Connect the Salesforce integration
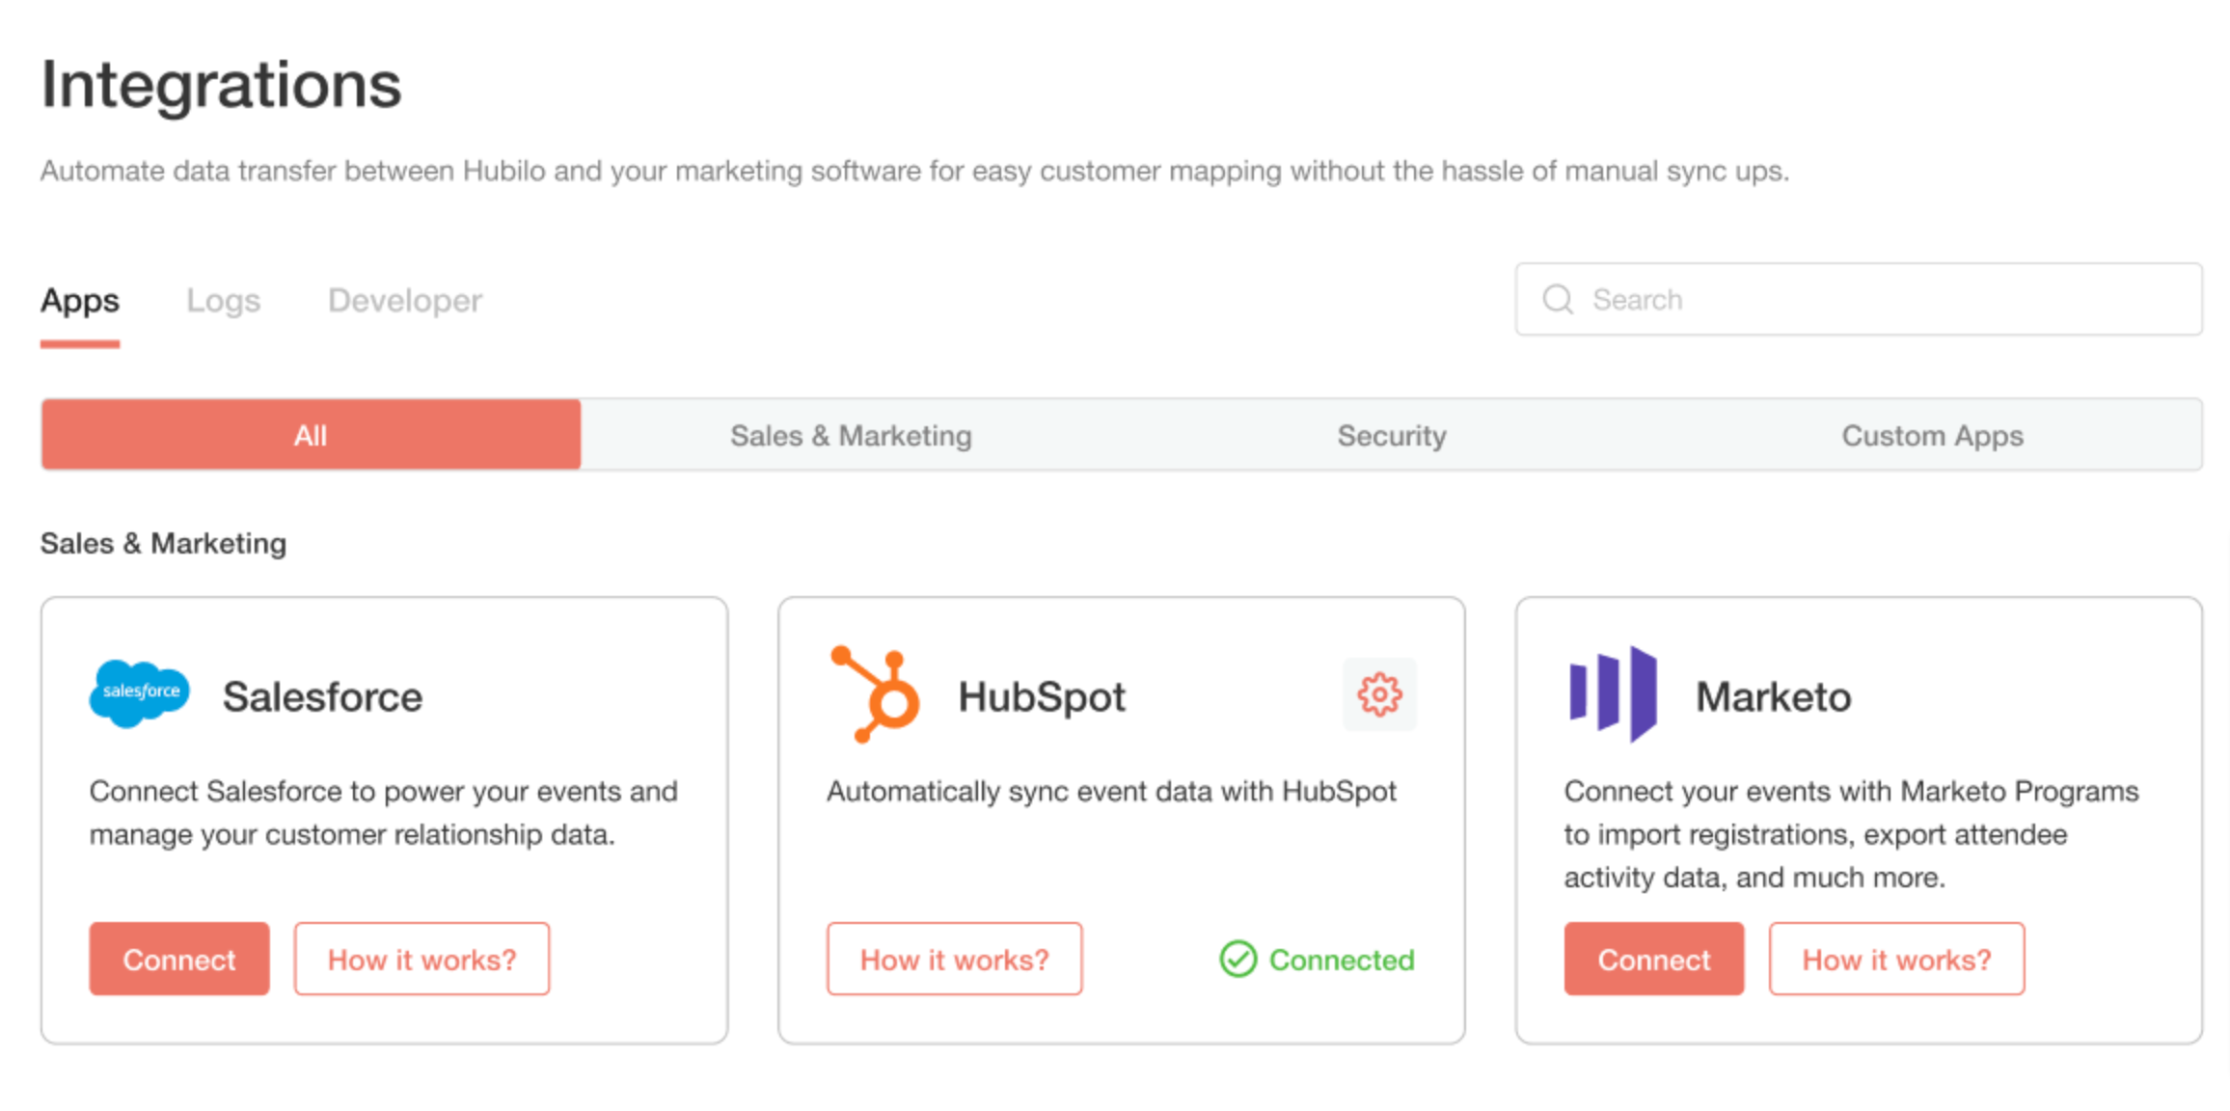2230x1111 pixels. [179, 959]
